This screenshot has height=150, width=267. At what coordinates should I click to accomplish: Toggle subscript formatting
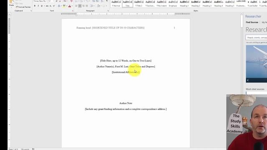50,6
